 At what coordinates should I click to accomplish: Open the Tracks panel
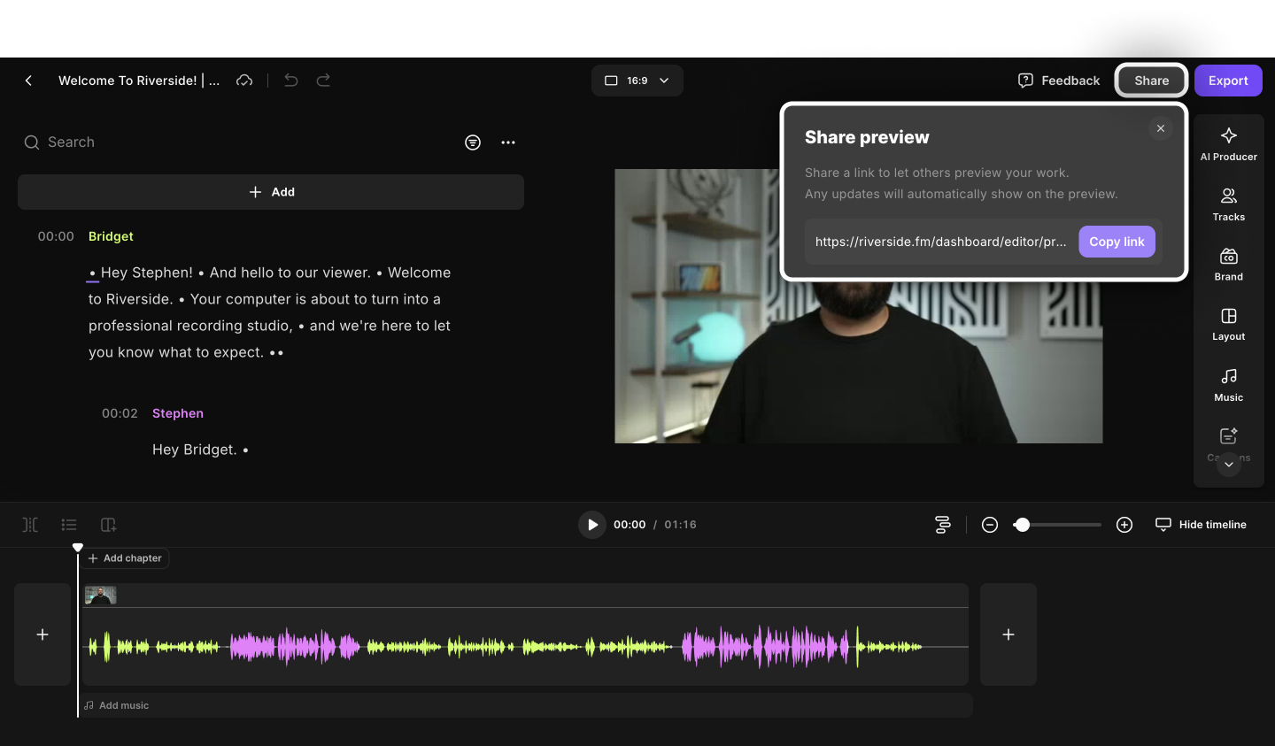pyautogui.click(x=1229, y=204)
